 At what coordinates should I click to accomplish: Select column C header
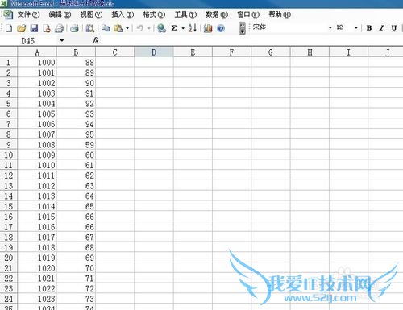tap(115, 52)
